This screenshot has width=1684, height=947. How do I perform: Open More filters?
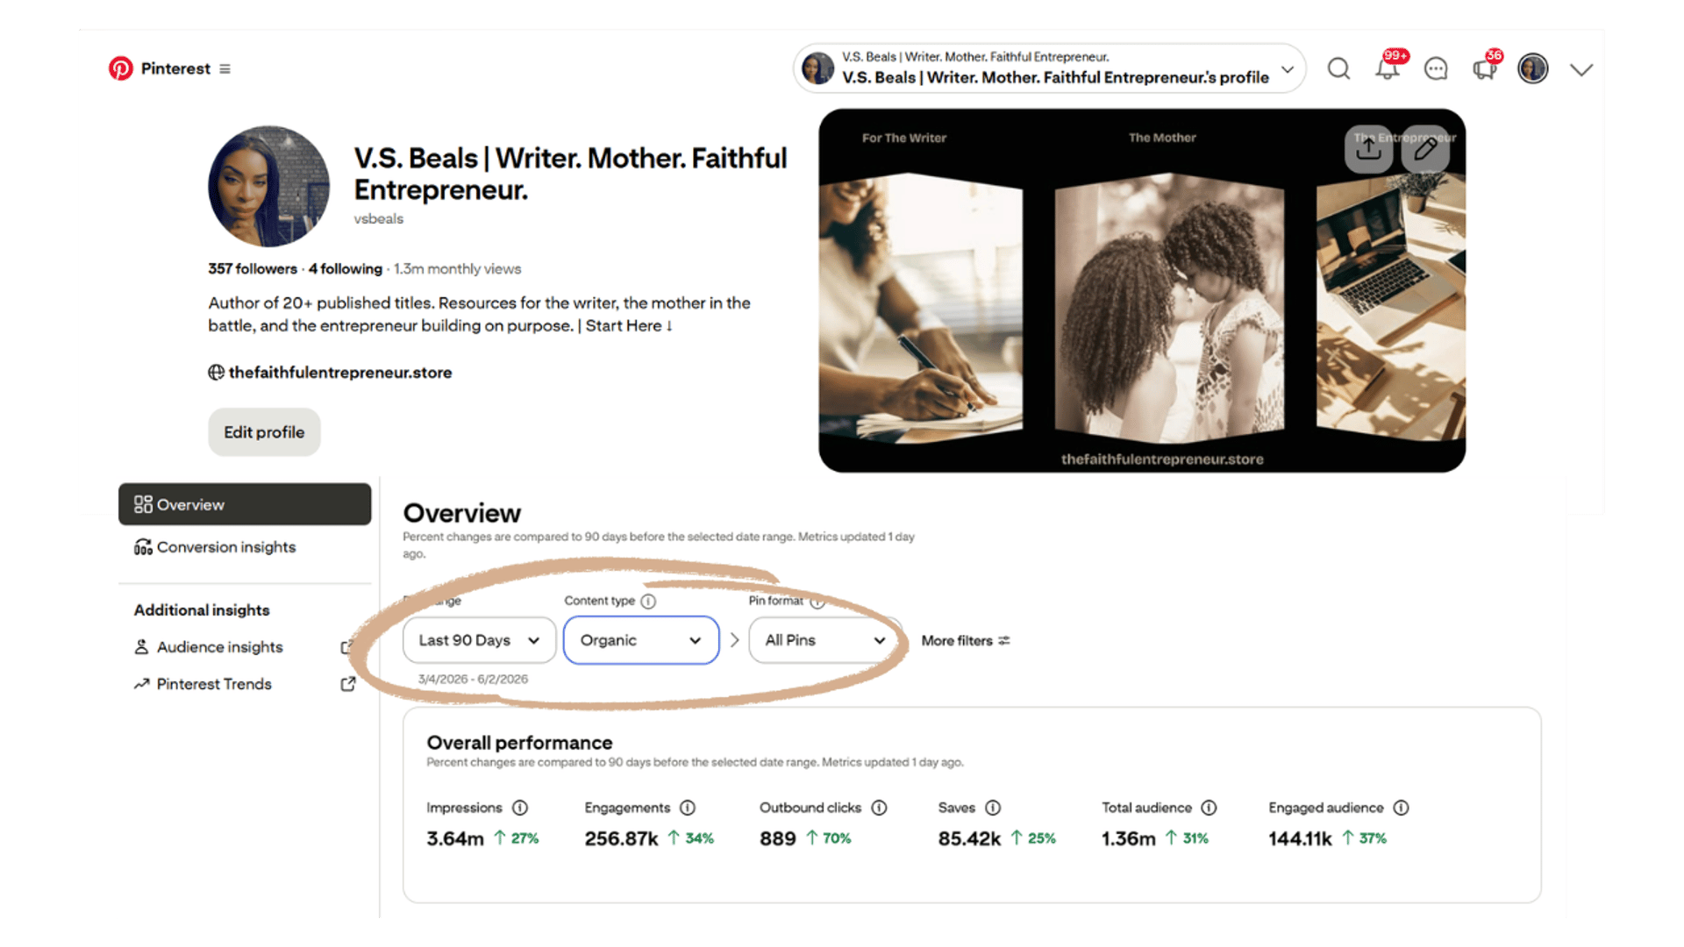966,641
